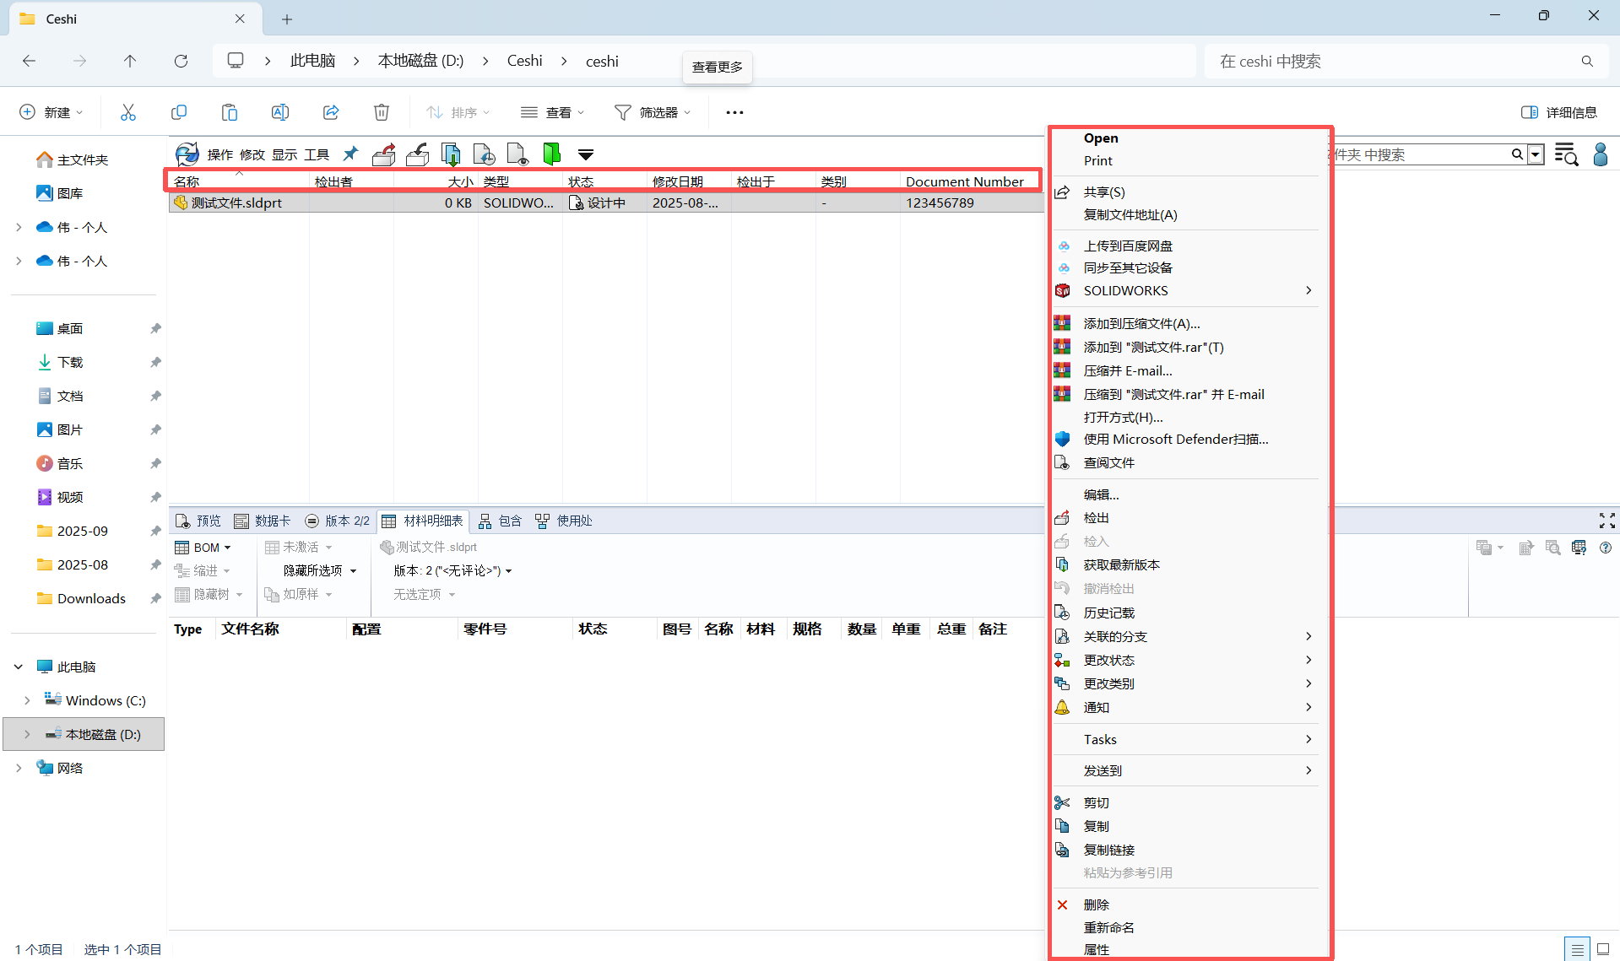Click the file history clock toolbar icon
The height and width of the screenshot is (961, 1620).
(485, 154)
